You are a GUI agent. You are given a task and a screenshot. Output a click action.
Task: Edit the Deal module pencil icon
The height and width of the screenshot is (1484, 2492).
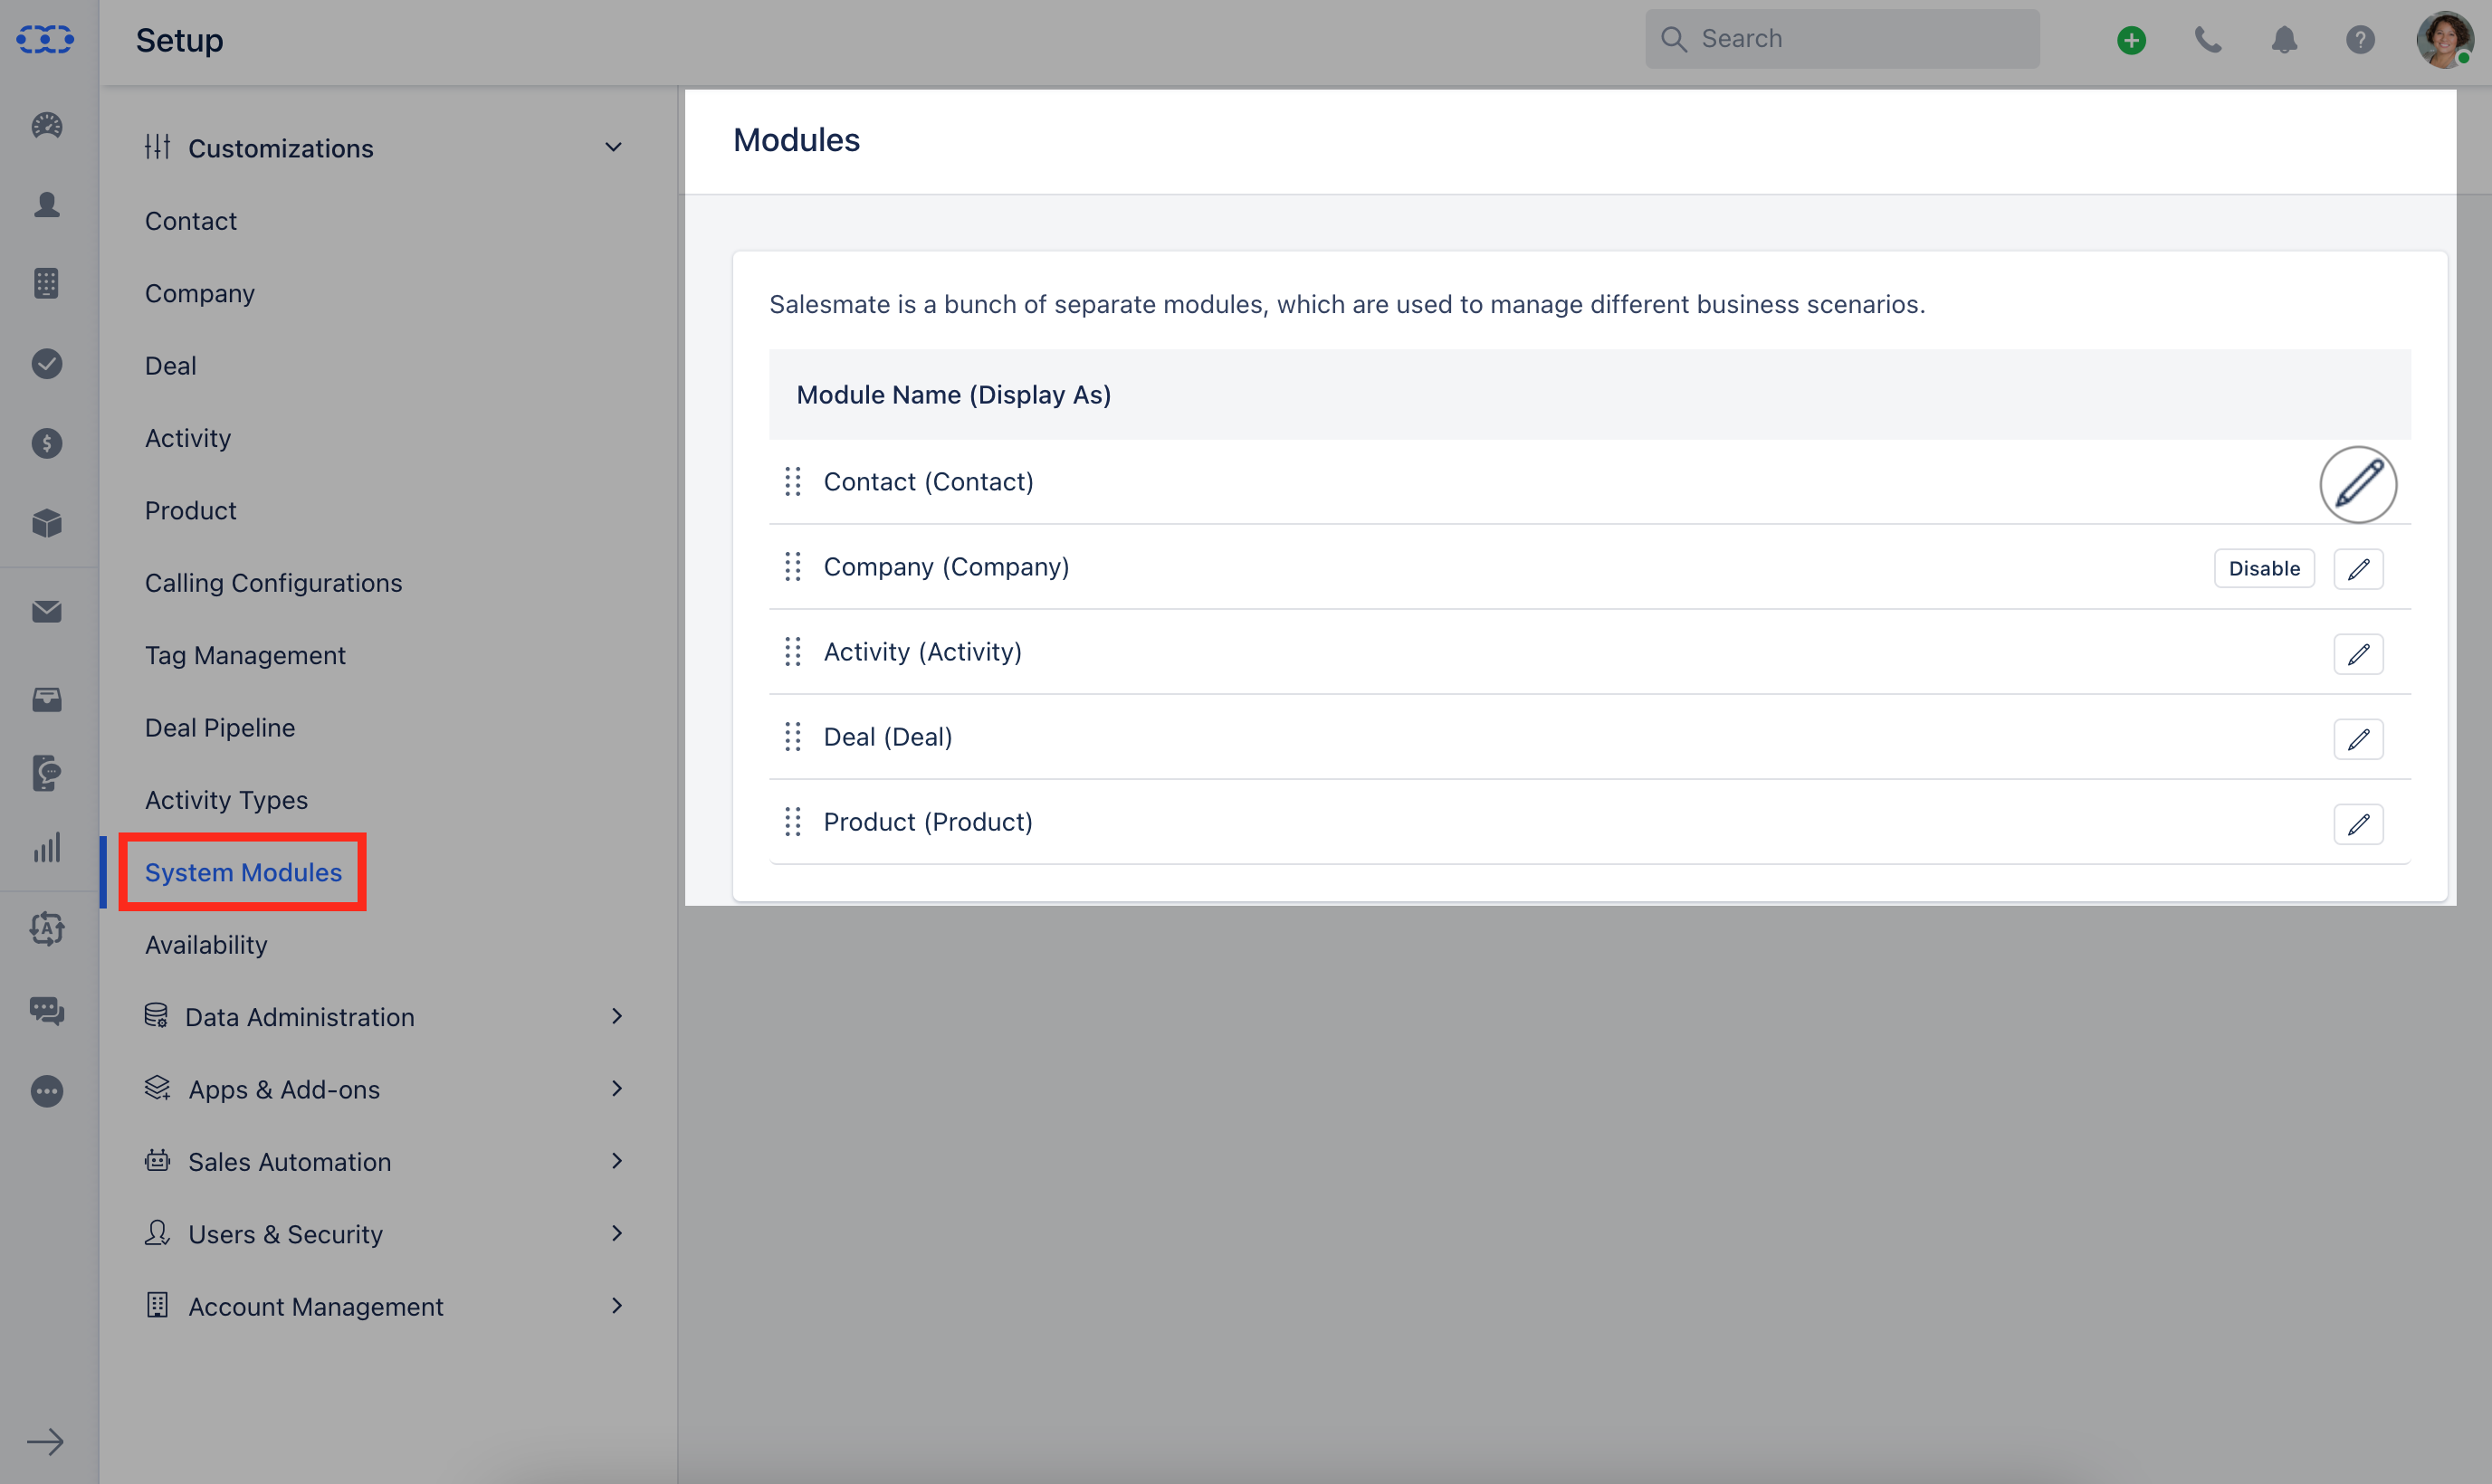point(2358,739)
